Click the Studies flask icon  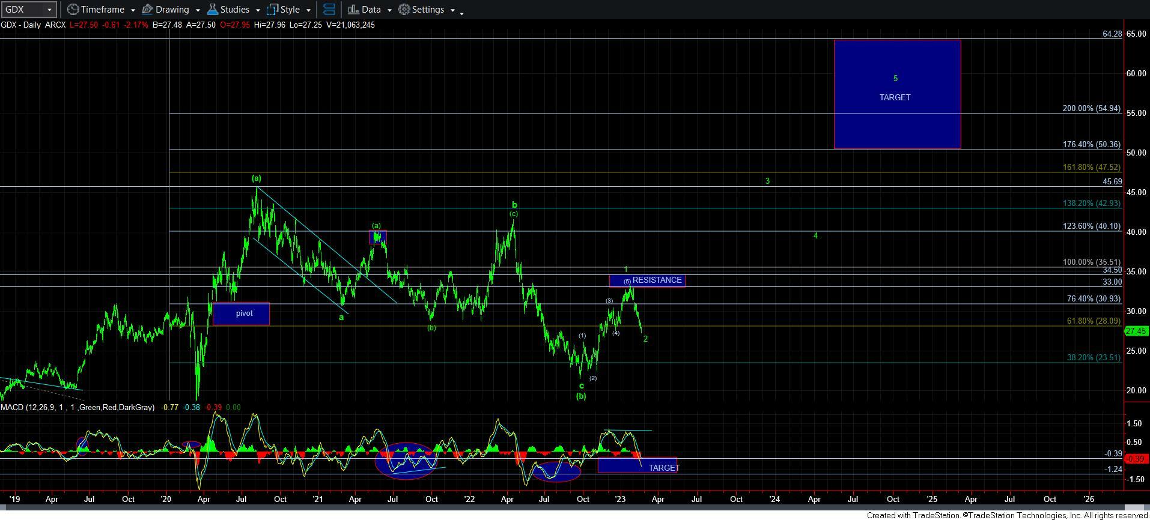(x=212, y=10)
